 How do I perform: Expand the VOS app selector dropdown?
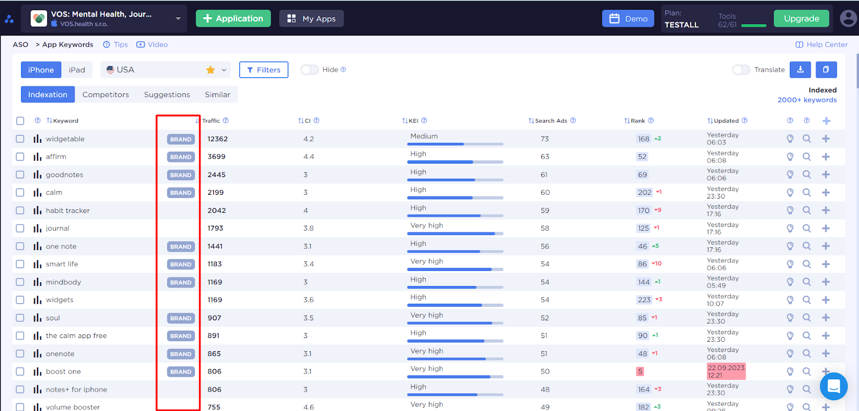coord(178,19)
